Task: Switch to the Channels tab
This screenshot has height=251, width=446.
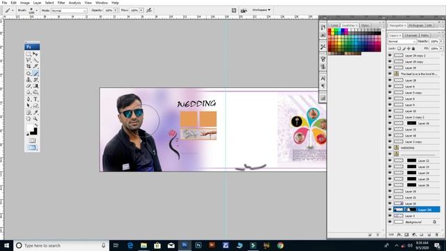Action: [x=410, y=36]
